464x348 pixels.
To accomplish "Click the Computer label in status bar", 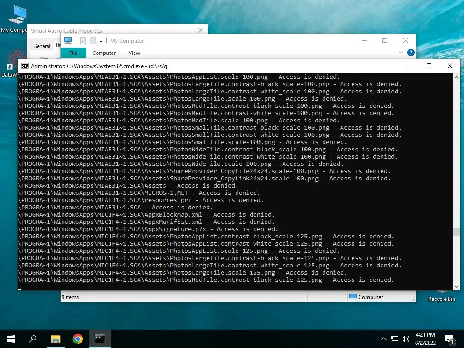I will coord(371,297).
